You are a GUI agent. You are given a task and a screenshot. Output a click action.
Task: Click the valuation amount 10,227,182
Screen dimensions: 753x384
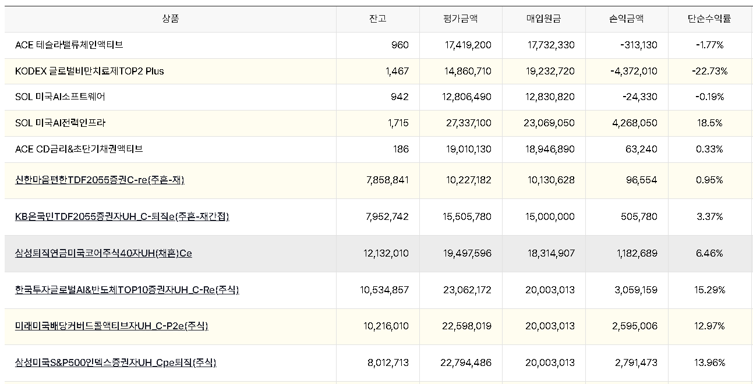469,180
